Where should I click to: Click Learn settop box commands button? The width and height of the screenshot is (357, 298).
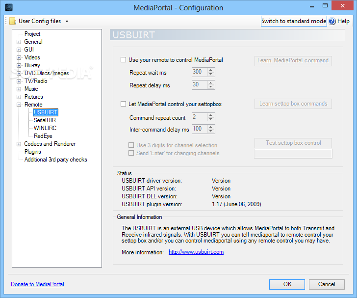pyautogui.click(x=293, y=104)
